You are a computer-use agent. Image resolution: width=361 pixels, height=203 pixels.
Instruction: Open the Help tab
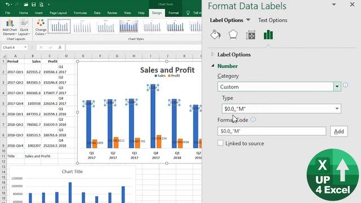point(141,13)
